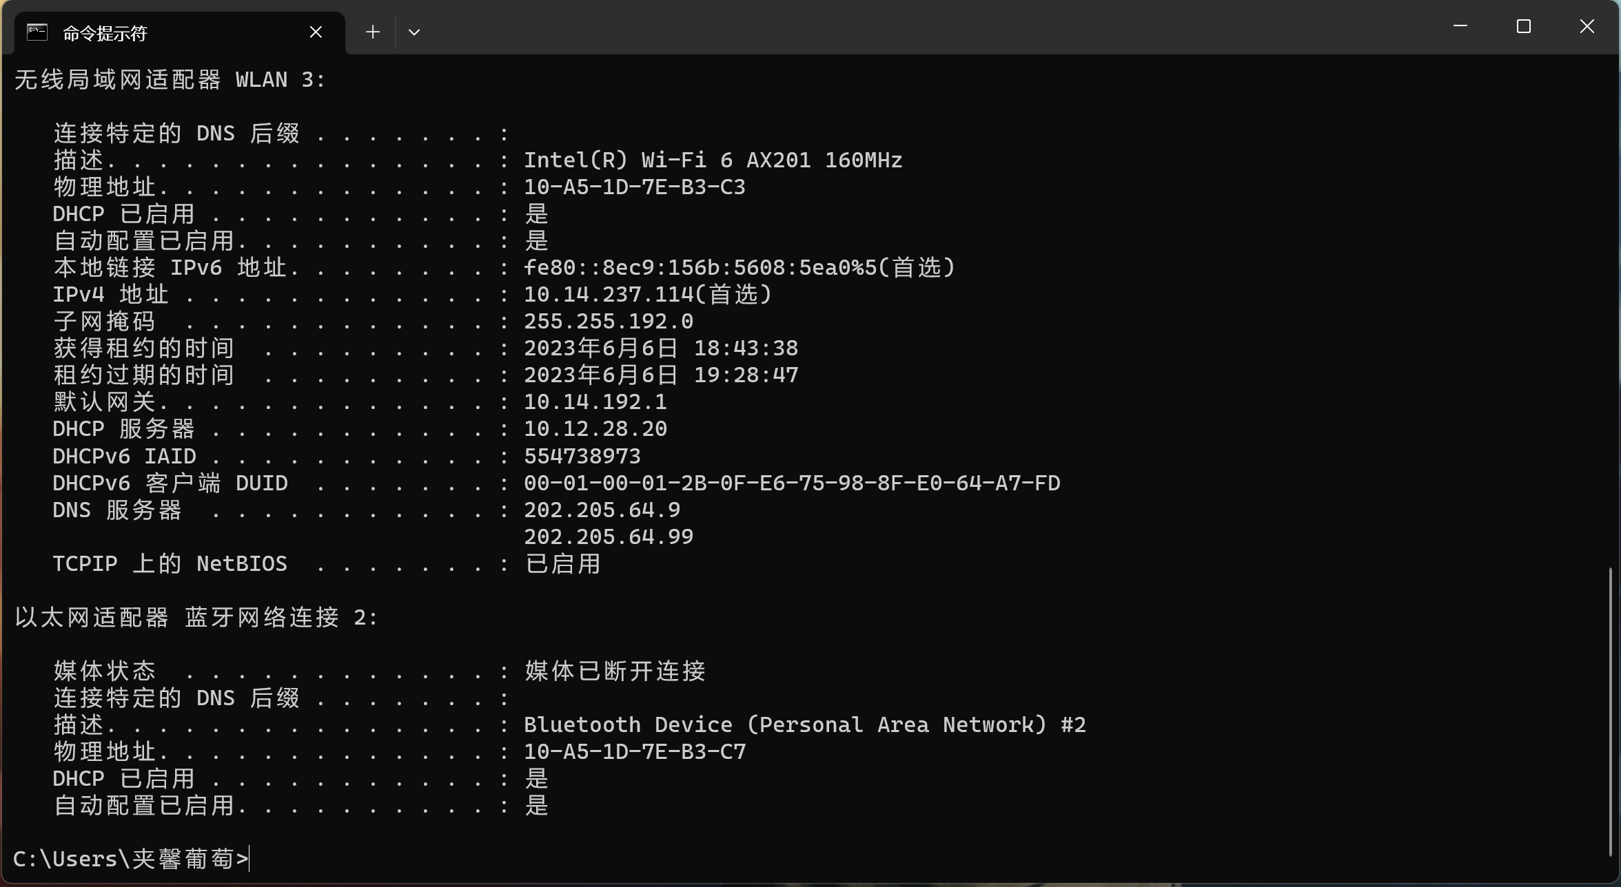1621x887 pixels.
Task: Minimize the terminal window
Action: [1460, 26]
